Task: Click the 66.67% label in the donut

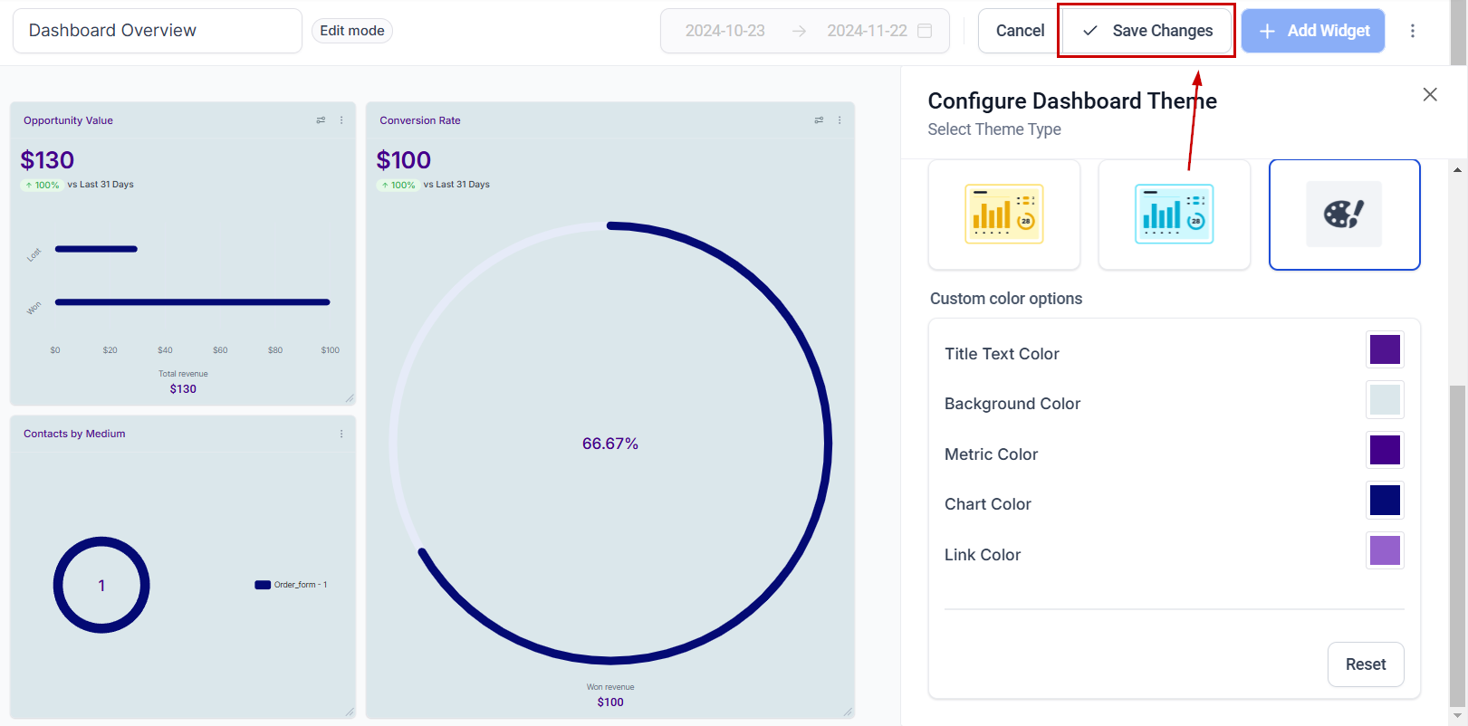Action: coord(610,444)
